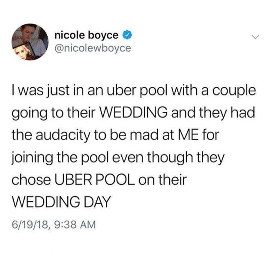Click the word "couple" in the first line
Screen dimensions: 270x259
pos(234,92)
